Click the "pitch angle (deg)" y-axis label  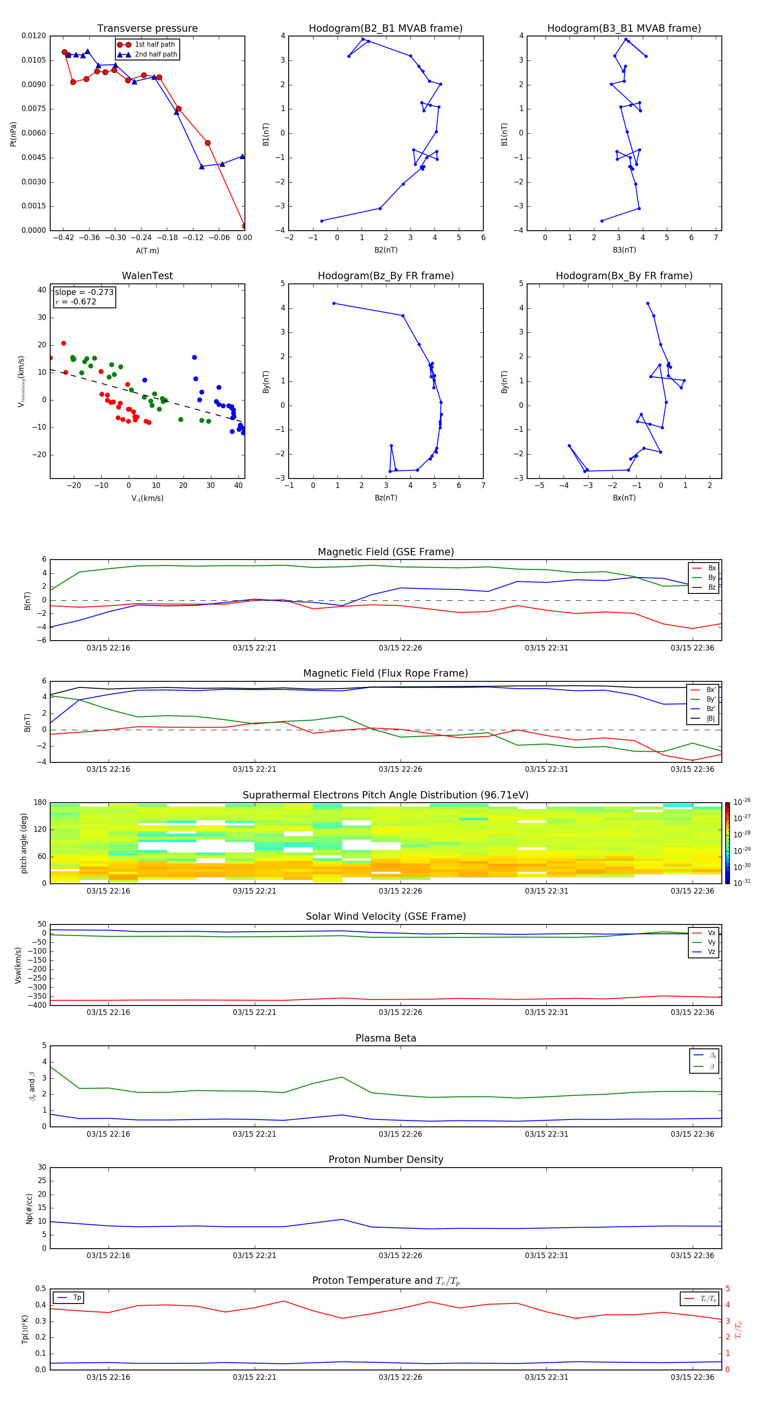[x=24, y=843]
